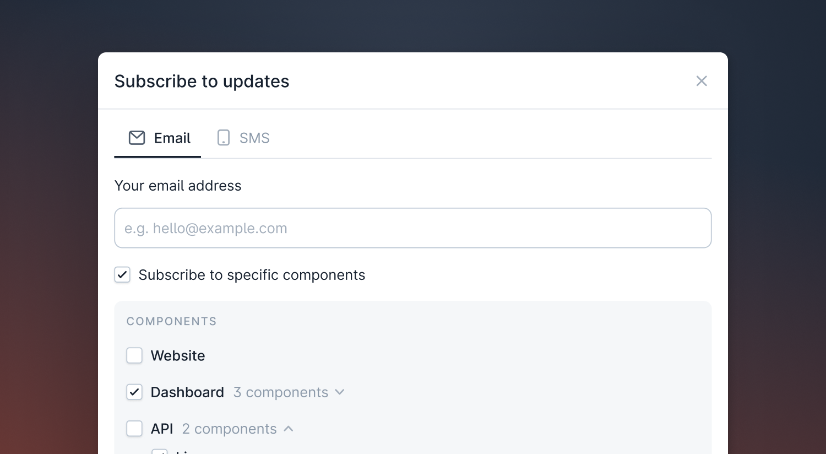This screenshot has width=826, height=454.
Task: Click the 'Your email address' field label
Action: point(177,186)
